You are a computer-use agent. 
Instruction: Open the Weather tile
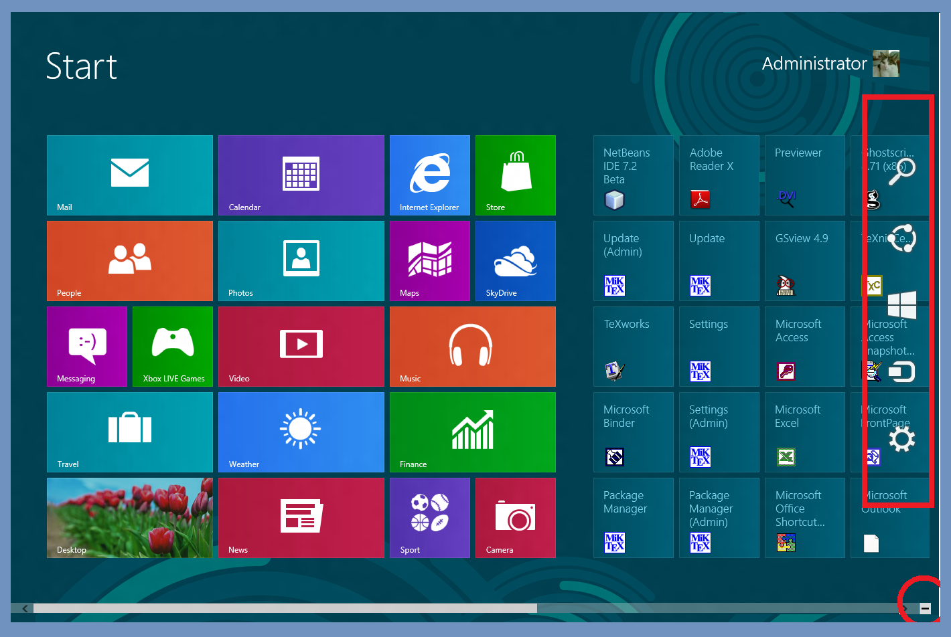pyautogui.click(x=301, y=432)
